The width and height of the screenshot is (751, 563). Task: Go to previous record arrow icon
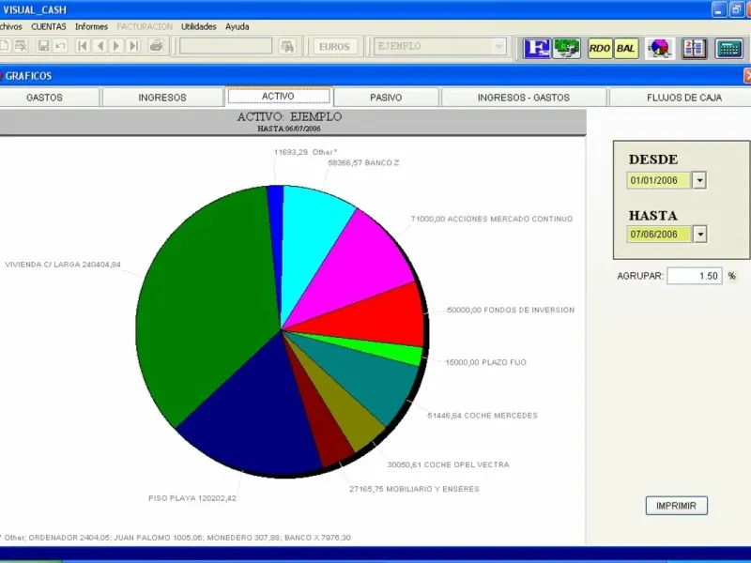(100, 46)
